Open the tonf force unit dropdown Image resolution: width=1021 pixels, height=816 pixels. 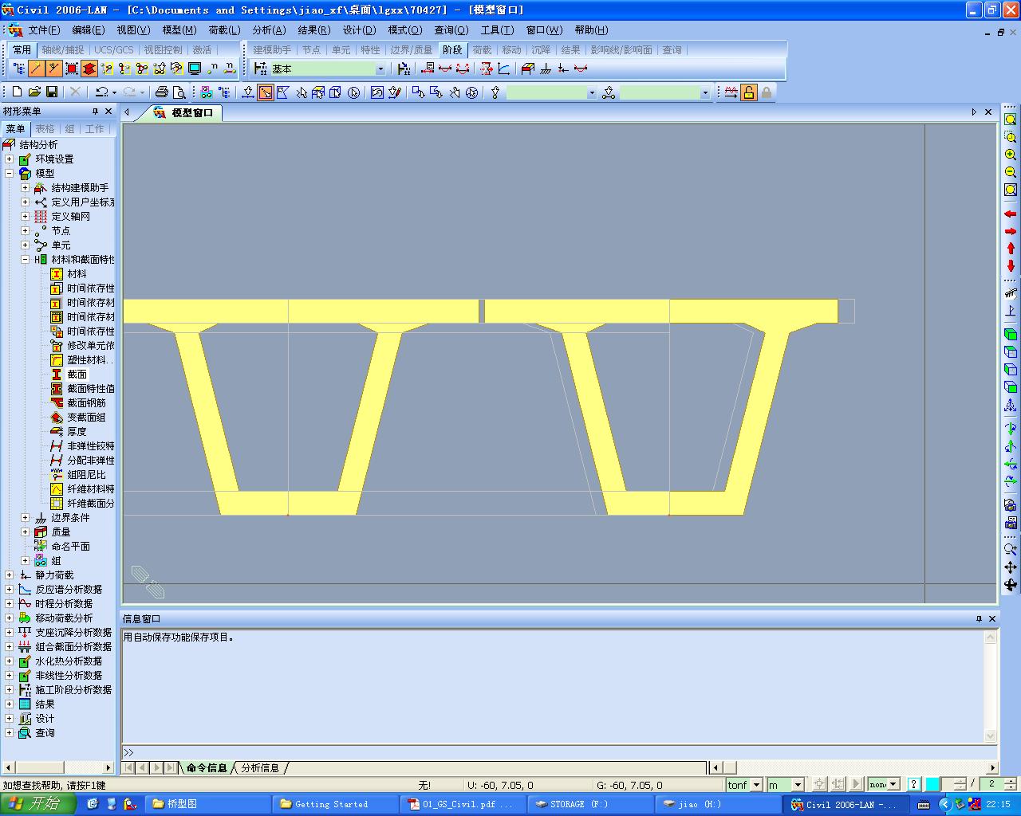756,785
